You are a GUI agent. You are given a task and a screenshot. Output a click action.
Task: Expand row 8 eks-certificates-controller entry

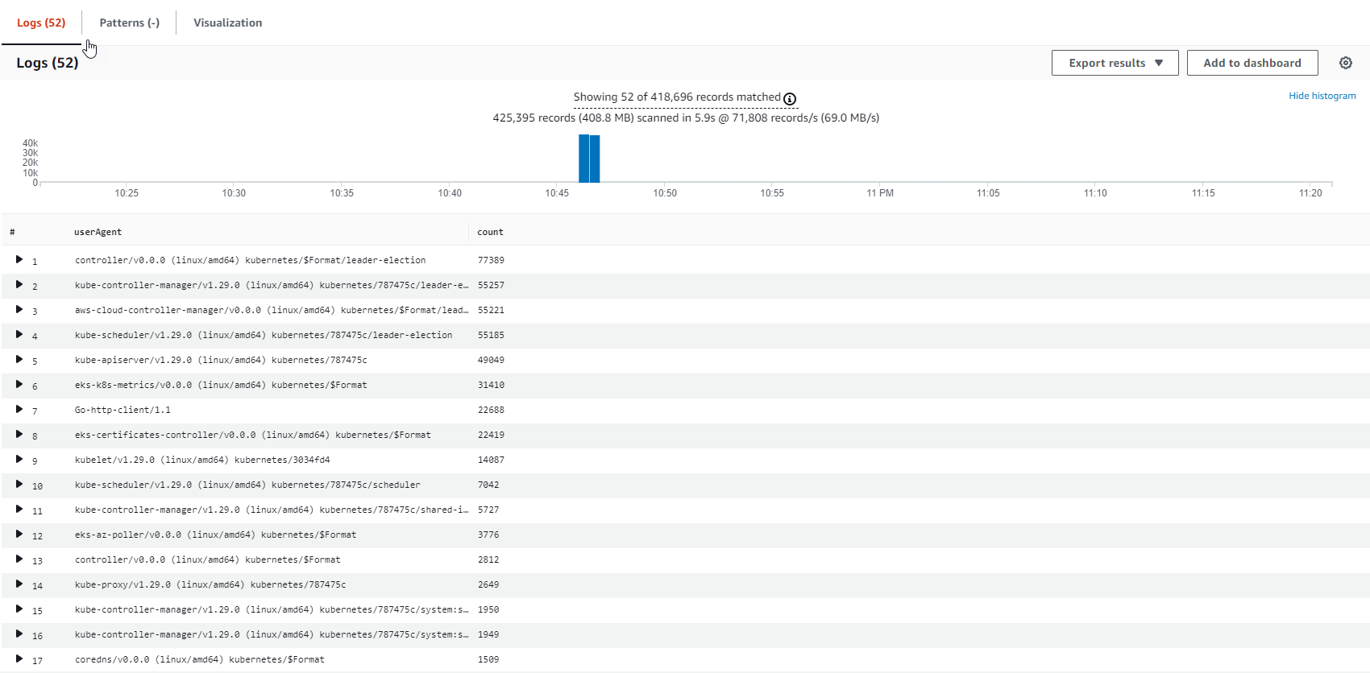click(x=19, y=434)
